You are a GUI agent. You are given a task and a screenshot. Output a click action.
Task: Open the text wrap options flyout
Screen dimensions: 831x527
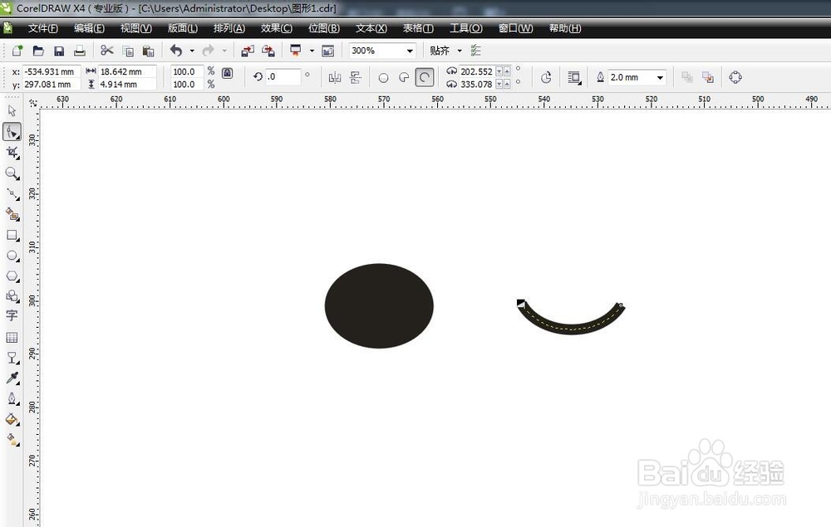(574, 78)
